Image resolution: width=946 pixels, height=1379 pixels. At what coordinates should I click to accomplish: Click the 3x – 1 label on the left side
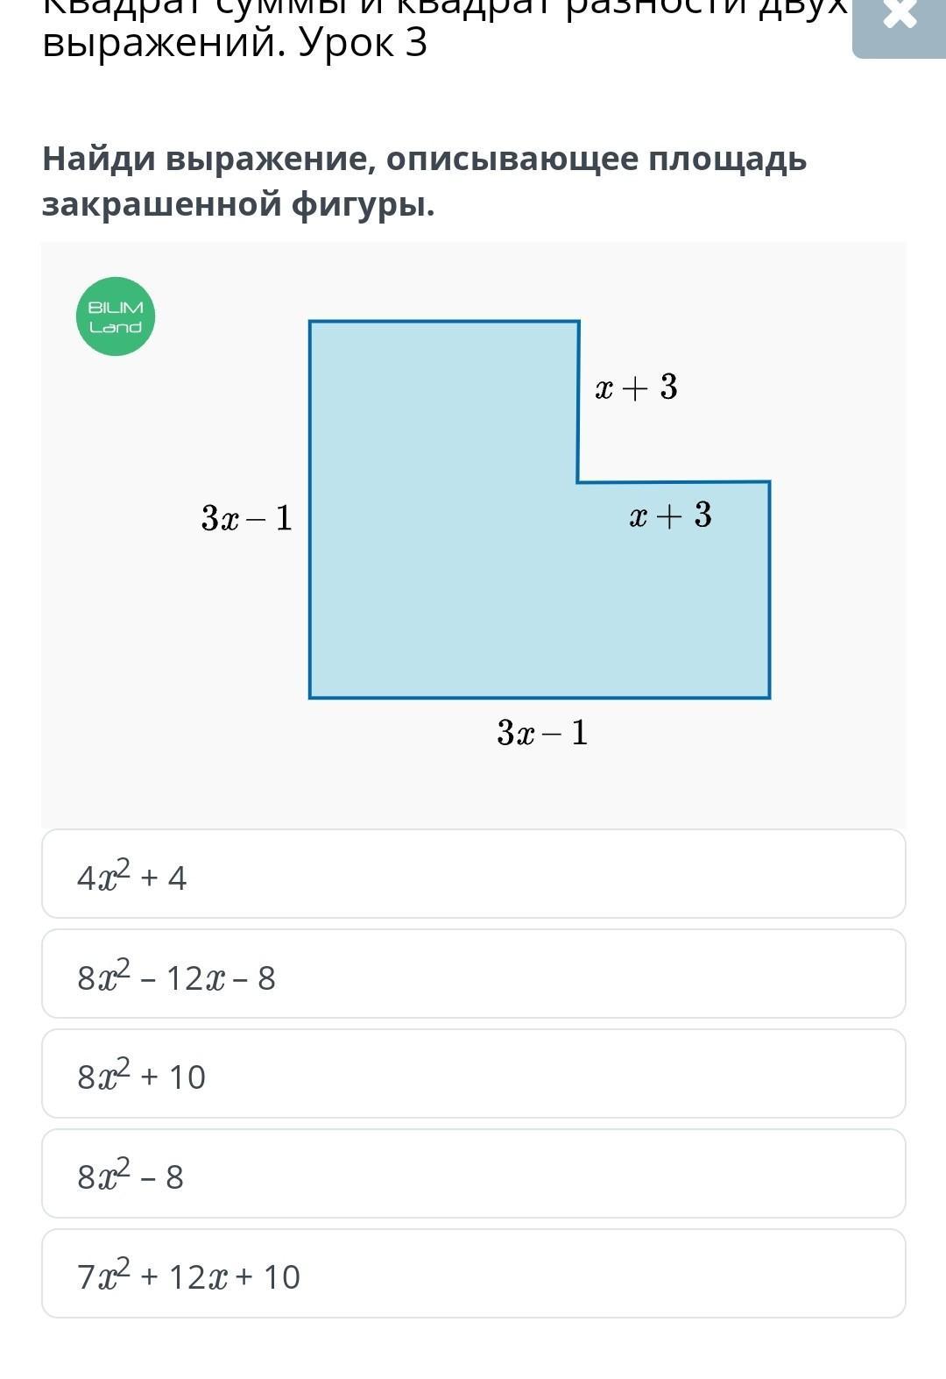pyautogui.click(x=247, y=518)
